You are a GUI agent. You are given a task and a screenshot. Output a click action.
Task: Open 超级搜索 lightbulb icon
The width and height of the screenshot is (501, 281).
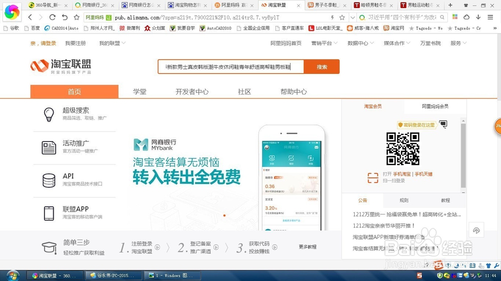coord(49,114)
